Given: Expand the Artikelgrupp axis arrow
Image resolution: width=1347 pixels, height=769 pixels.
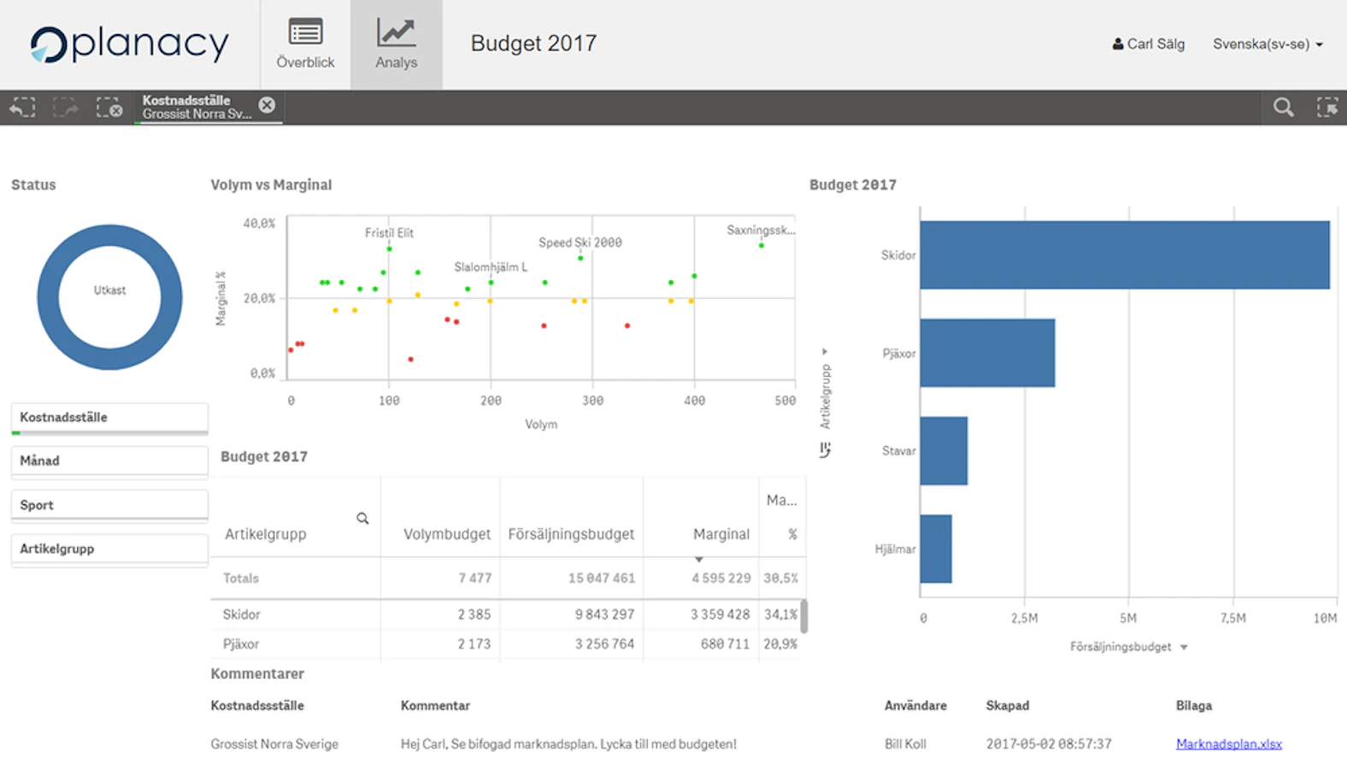Looking at the screenshot, I should 825,351.
